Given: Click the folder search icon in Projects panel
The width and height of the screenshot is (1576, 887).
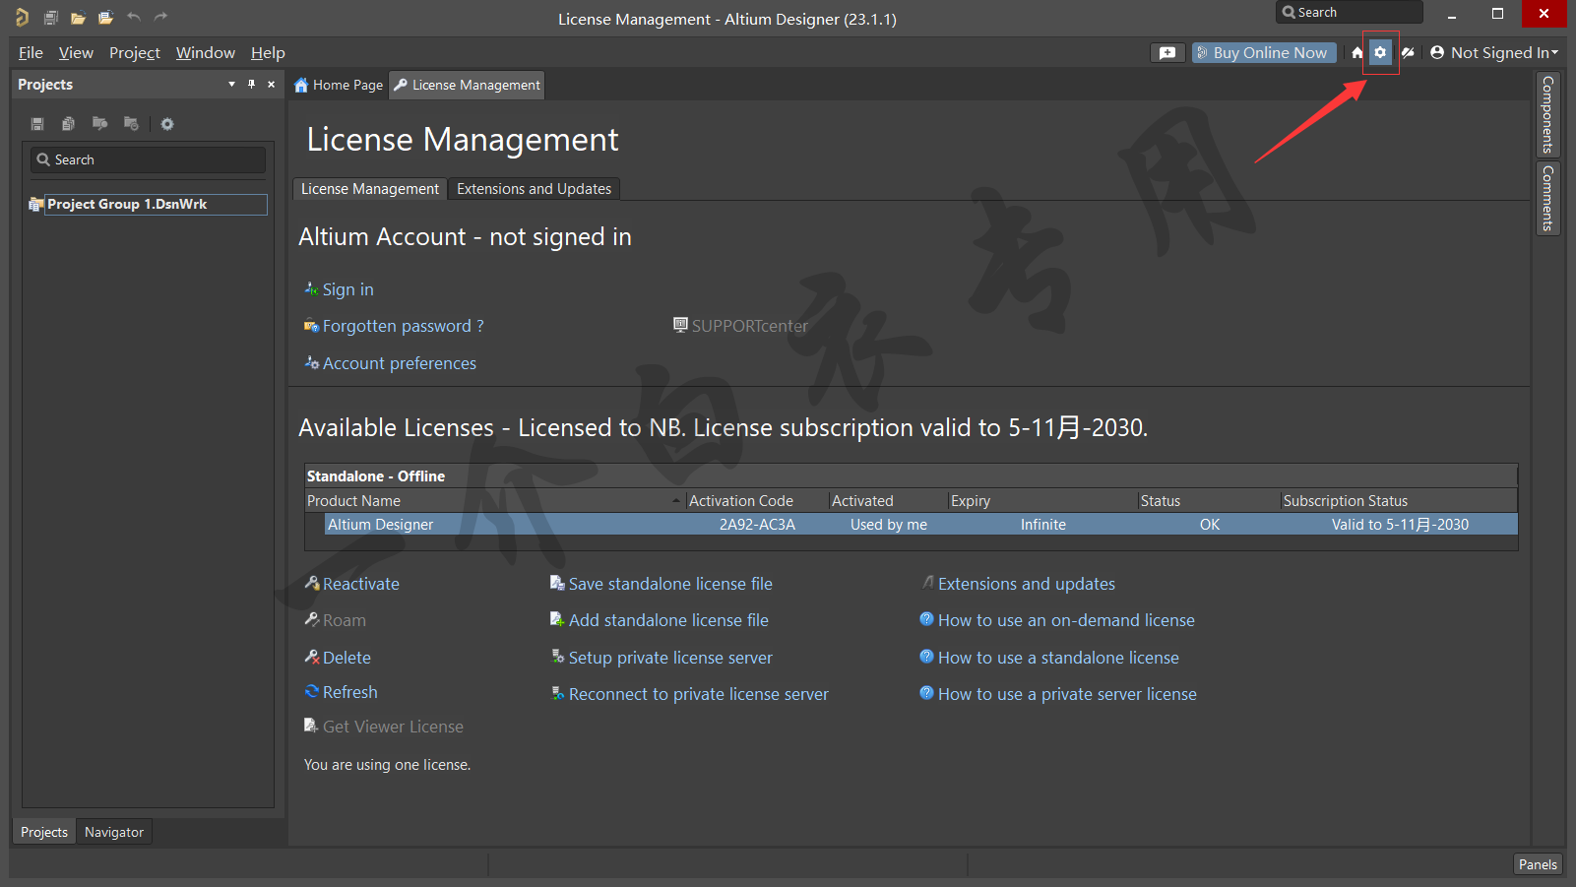Looking at the screenshot, I should coord(99,124).
